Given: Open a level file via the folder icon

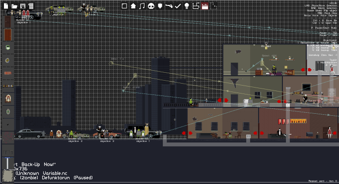Looking at the screenshot, I should [x=14, y=6].
